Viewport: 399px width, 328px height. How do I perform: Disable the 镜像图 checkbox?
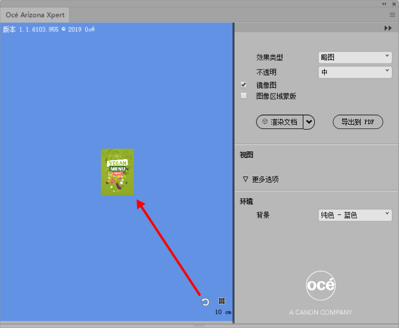(244, 85)
